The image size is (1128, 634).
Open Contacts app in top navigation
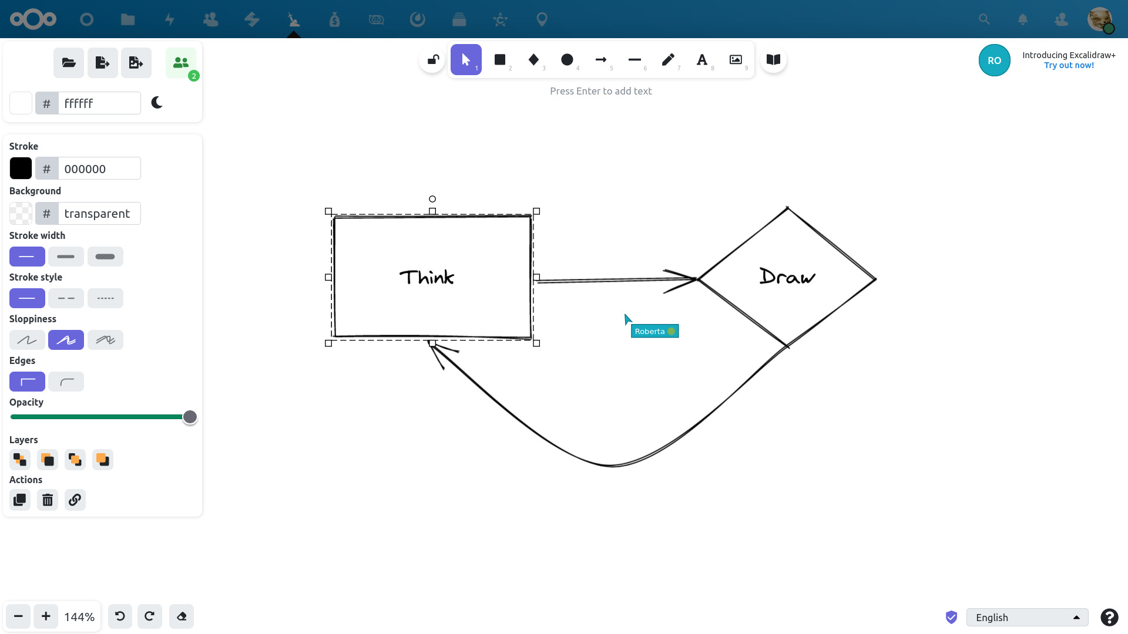click(x=210, y=19)
